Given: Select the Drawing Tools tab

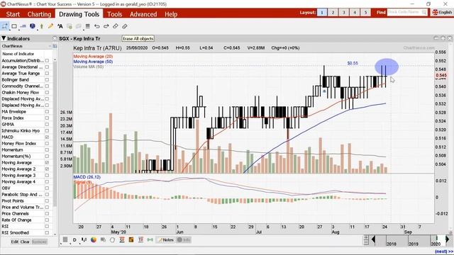Looking at the screenshot, I should tap(79, 14).
